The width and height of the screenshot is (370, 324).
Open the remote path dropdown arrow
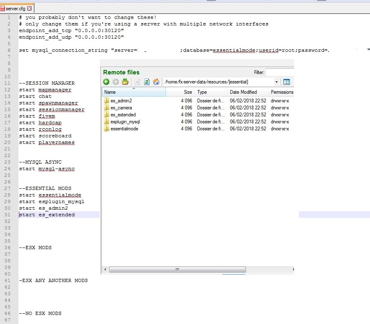point(276,82)
